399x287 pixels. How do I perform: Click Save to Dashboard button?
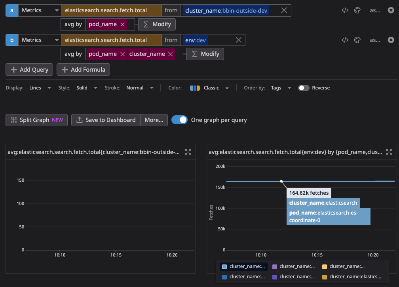coord(106,120)
